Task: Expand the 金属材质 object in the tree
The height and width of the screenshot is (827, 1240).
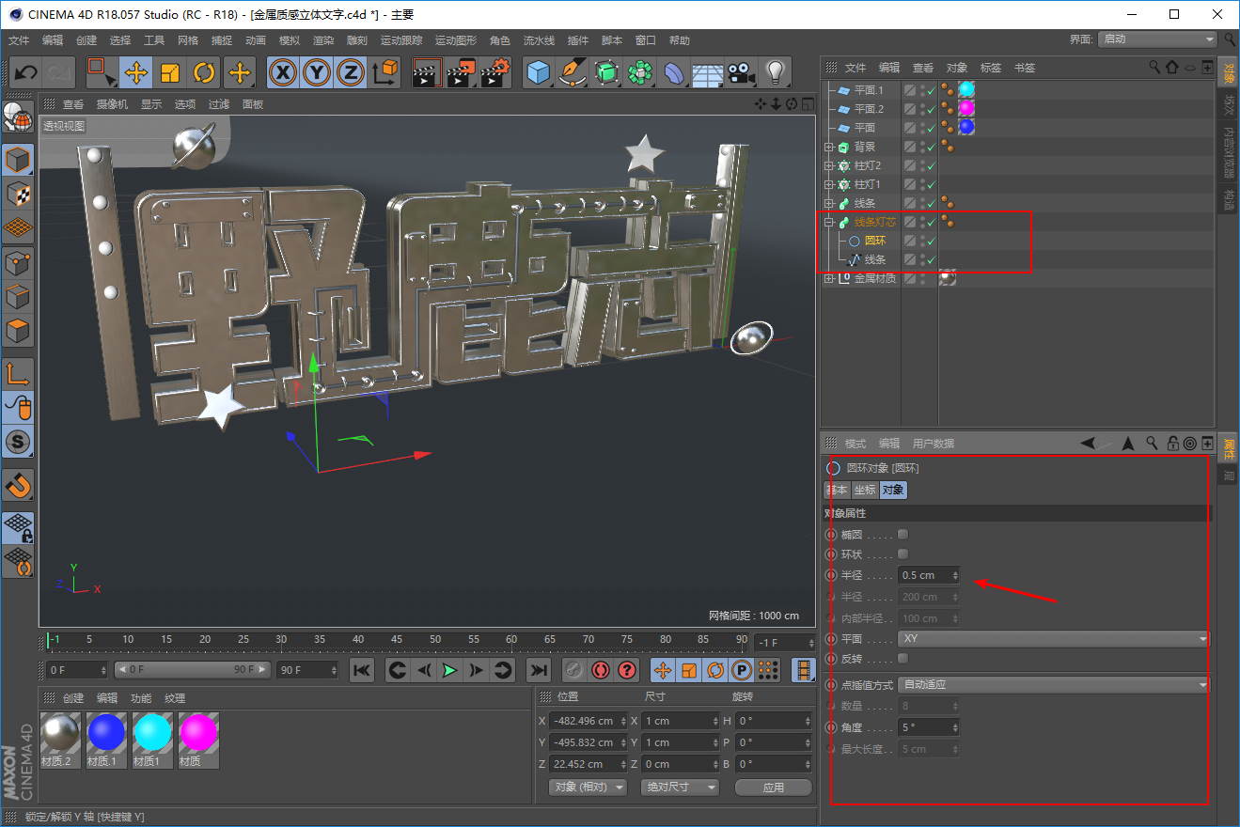Action: (x=828, y=278)
